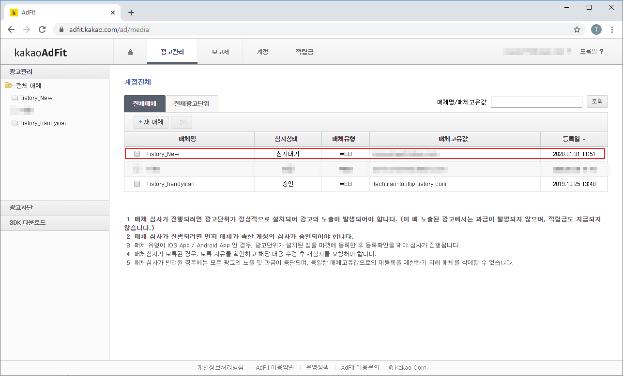
Task: Close the AdFit browser tab
Action: click(x=112, y=13)
